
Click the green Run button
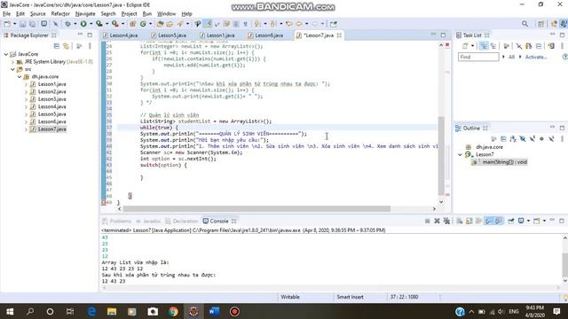click(83, 24)
